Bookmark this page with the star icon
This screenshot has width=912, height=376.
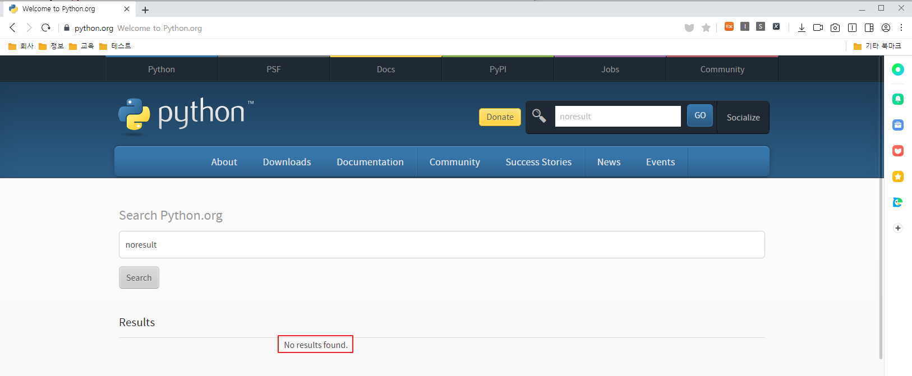(x=706, y=27)
